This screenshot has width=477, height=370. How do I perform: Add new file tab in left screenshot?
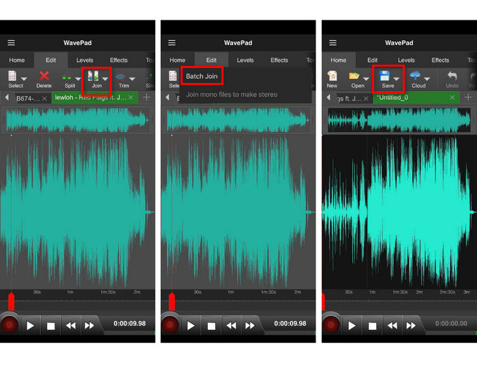147,97
